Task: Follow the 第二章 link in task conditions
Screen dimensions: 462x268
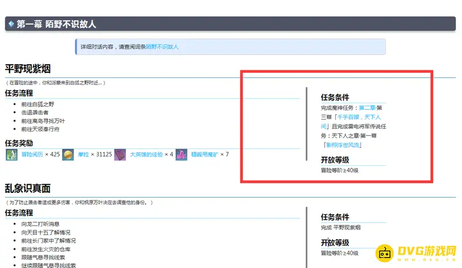Action: [x=367, y=108]
